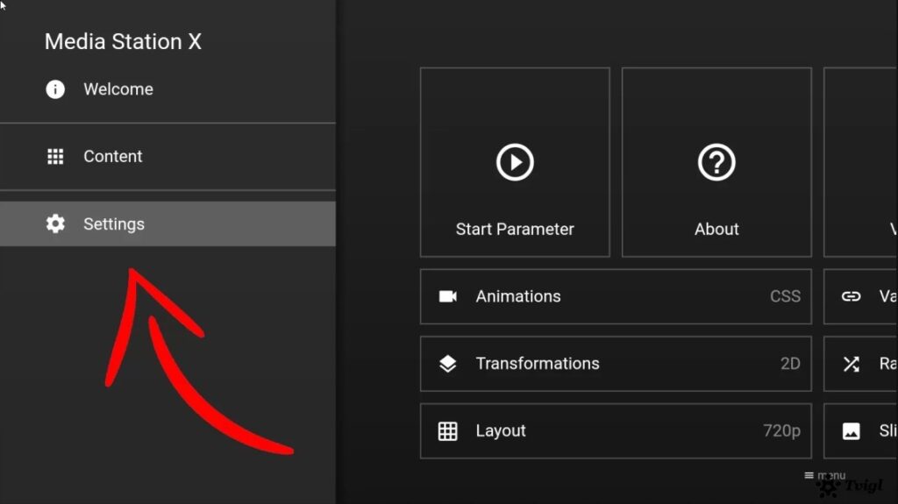Change the Layout 720p value
Screen dimensions: 898x504
(781, 431)
